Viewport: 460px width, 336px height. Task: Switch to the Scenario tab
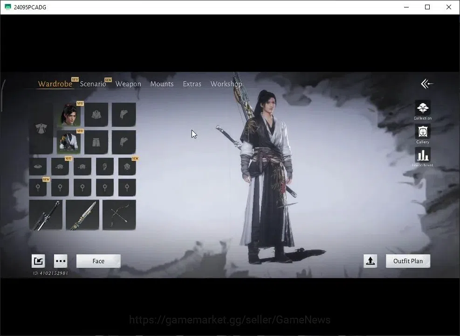tap(93, 84)
